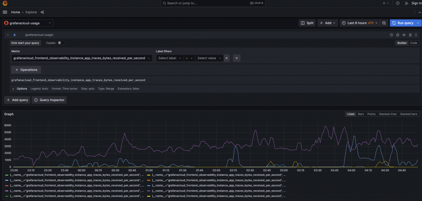Open the dropdown arrow beside the plus New icon
Screen dimensions: 422x201
pyautogui.click(x=388, y=3)
